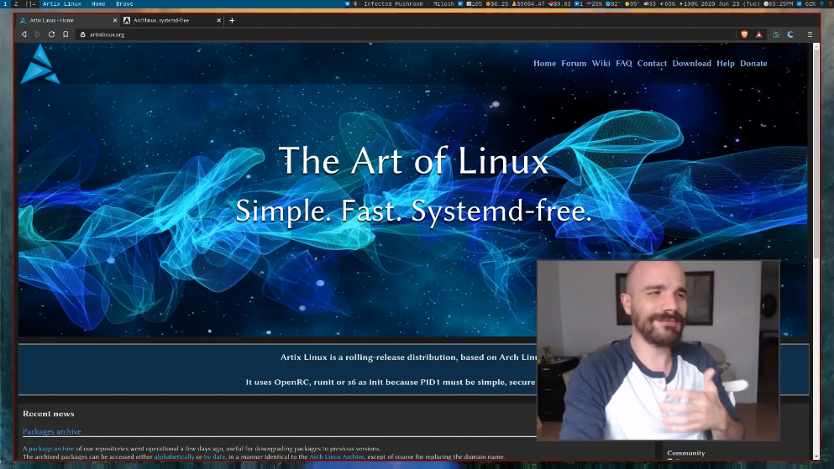Click the green S extension icon
This screenshot has width=834, height=469.
coord(777,34)
